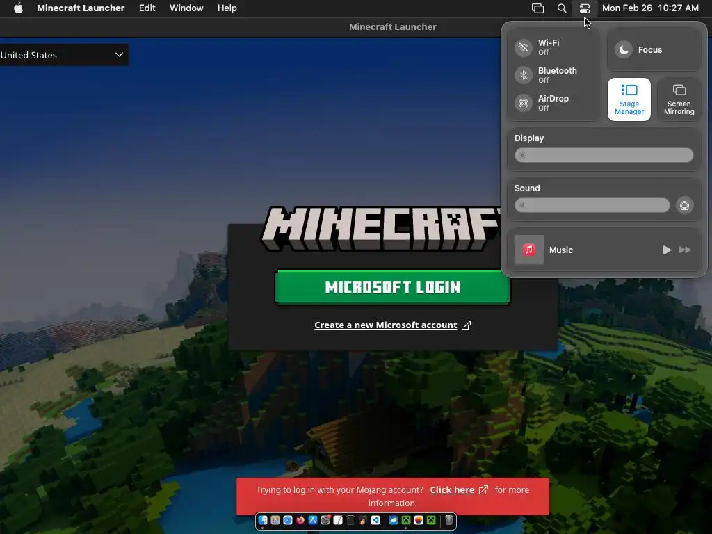Follow the Click here Mojang account link
This screenshot has height=534, width=712.
pyautogui.click(x=452, y=490)
